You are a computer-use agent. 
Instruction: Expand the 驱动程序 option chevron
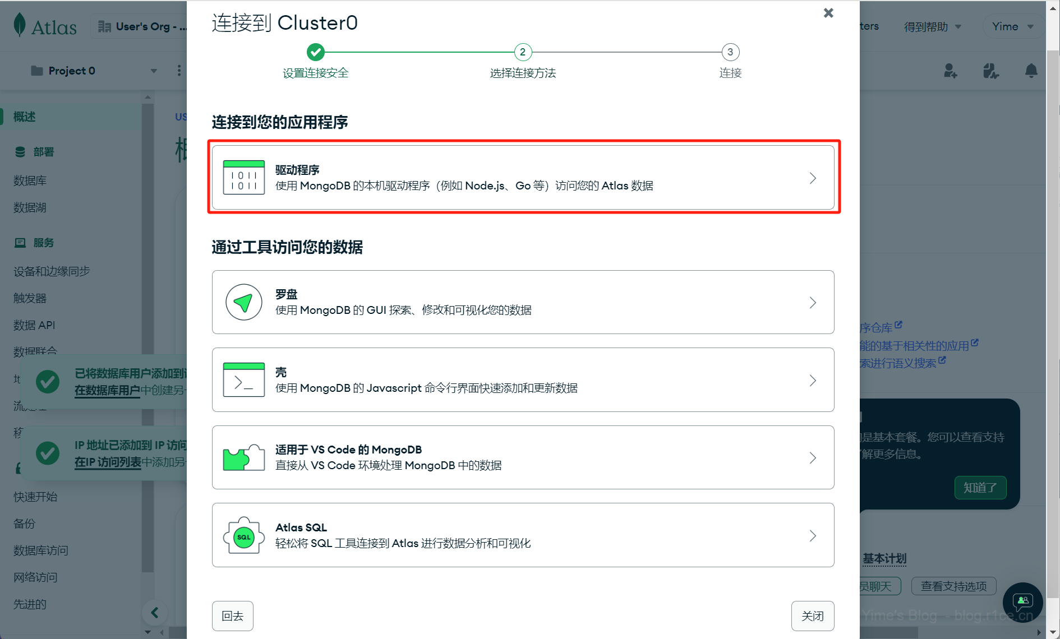[x=813, y=178]
